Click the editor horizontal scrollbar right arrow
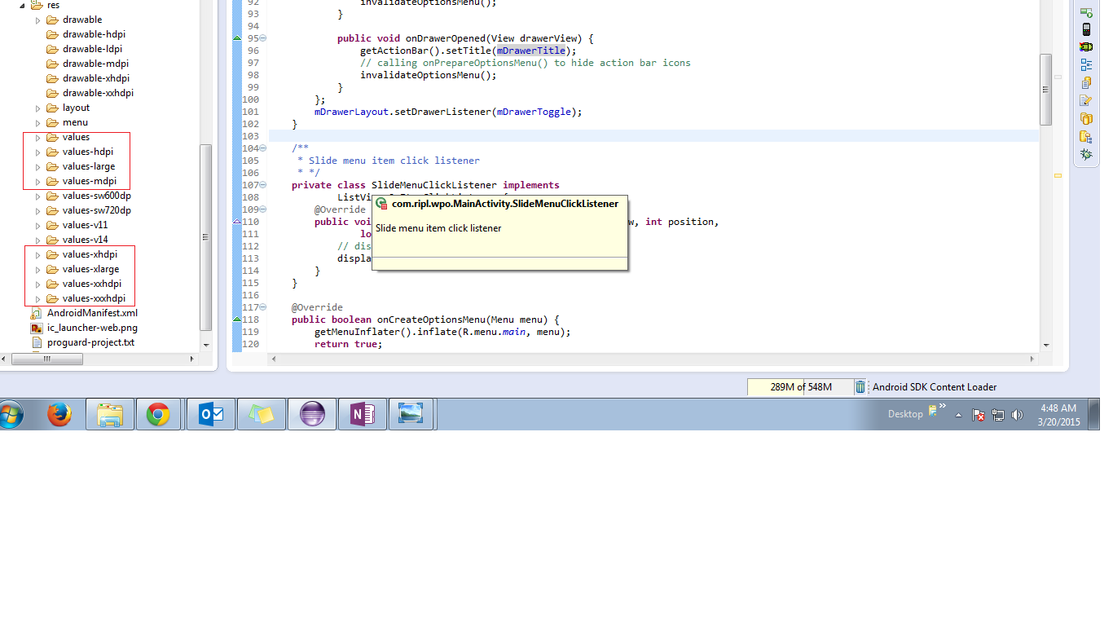1113x626 pixels. [x=1033, y=359]
